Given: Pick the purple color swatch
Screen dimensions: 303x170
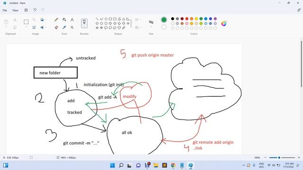Looking at the screenshot, I should point(215,19).
